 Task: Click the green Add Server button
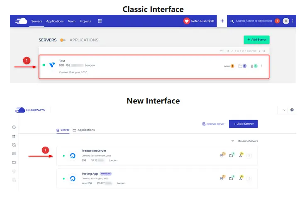(256, 40)
